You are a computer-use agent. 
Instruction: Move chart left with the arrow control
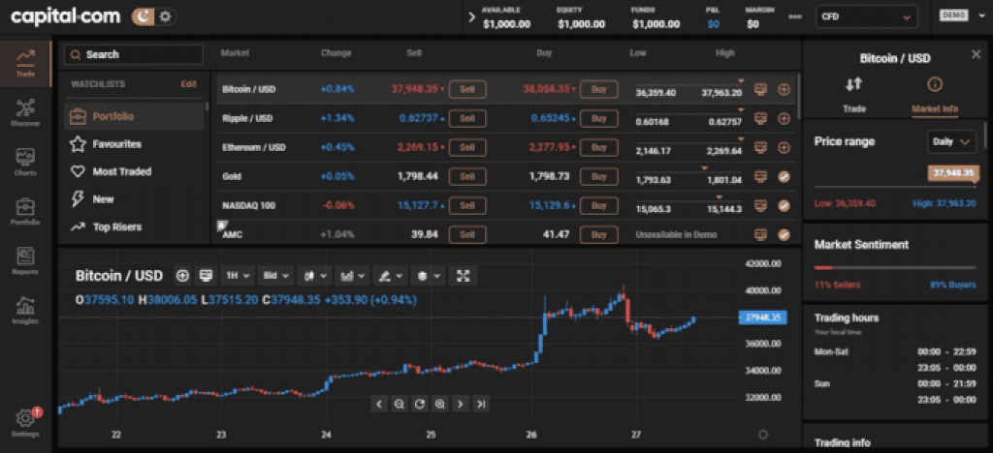pos(379,404)
